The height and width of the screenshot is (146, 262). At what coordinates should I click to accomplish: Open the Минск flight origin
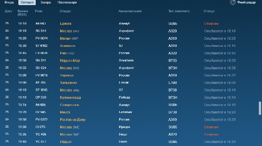pos(65,112)
